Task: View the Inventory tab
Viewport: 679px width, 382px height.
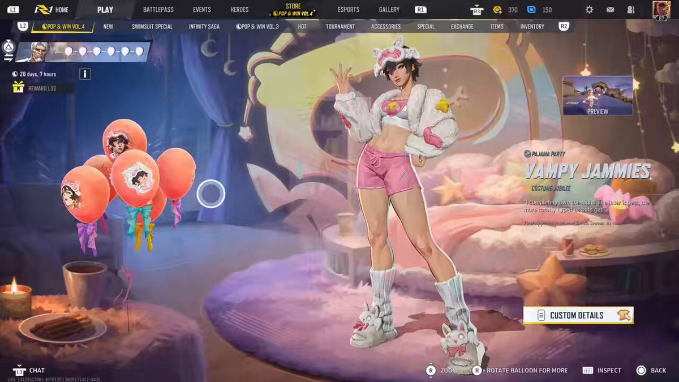Action: (532, 27)
